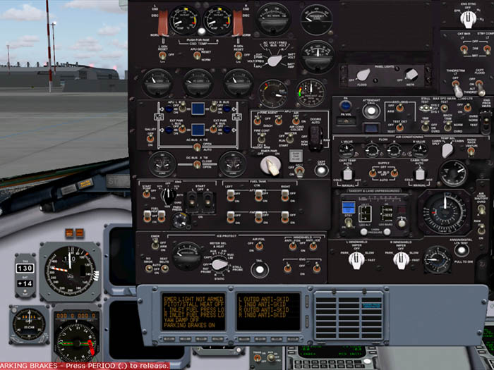Image resolution: width=494 pixels, height=370 pixels.
Task: Toggle the right ENG anti-ice switch
Action: pyautogui.click(x=317, y=269)
